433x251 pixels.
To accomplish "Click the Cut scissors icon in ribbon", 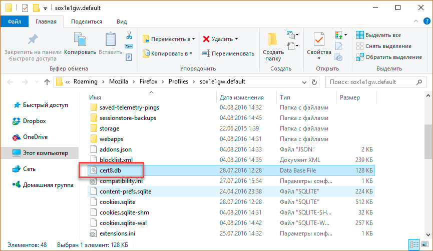I will 129,35.
